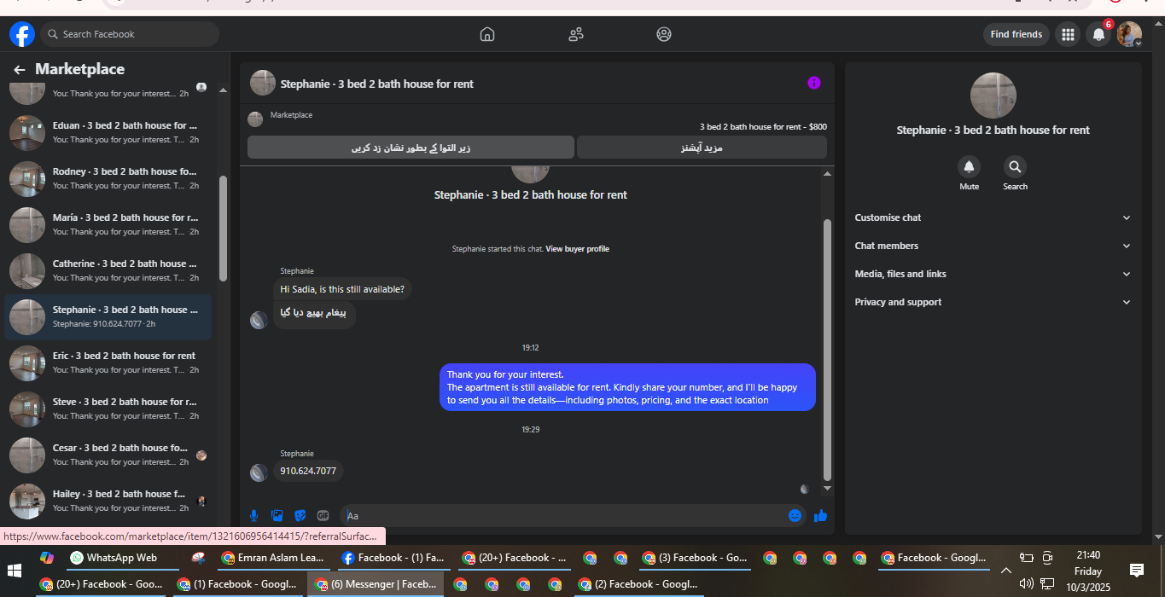Switch to (3) Facebook - Go... taskbar window

(x=696, y=558)
